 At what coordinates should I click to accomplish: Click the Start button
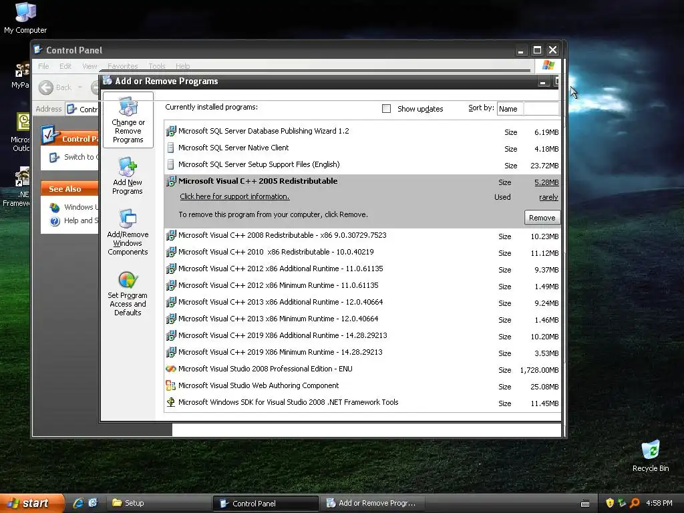click(31, 503)
